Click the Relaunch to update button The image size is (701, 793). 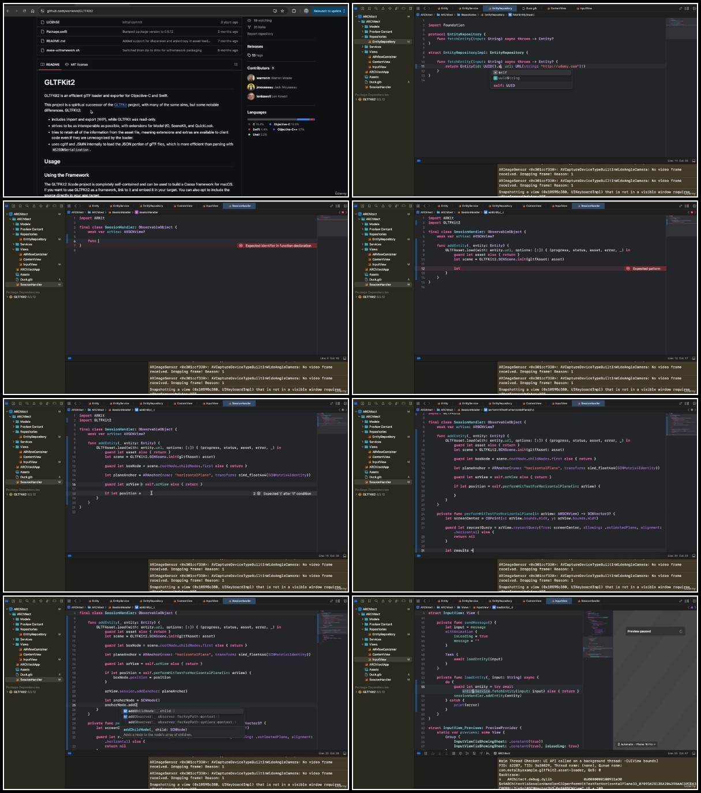pos(329,11)
